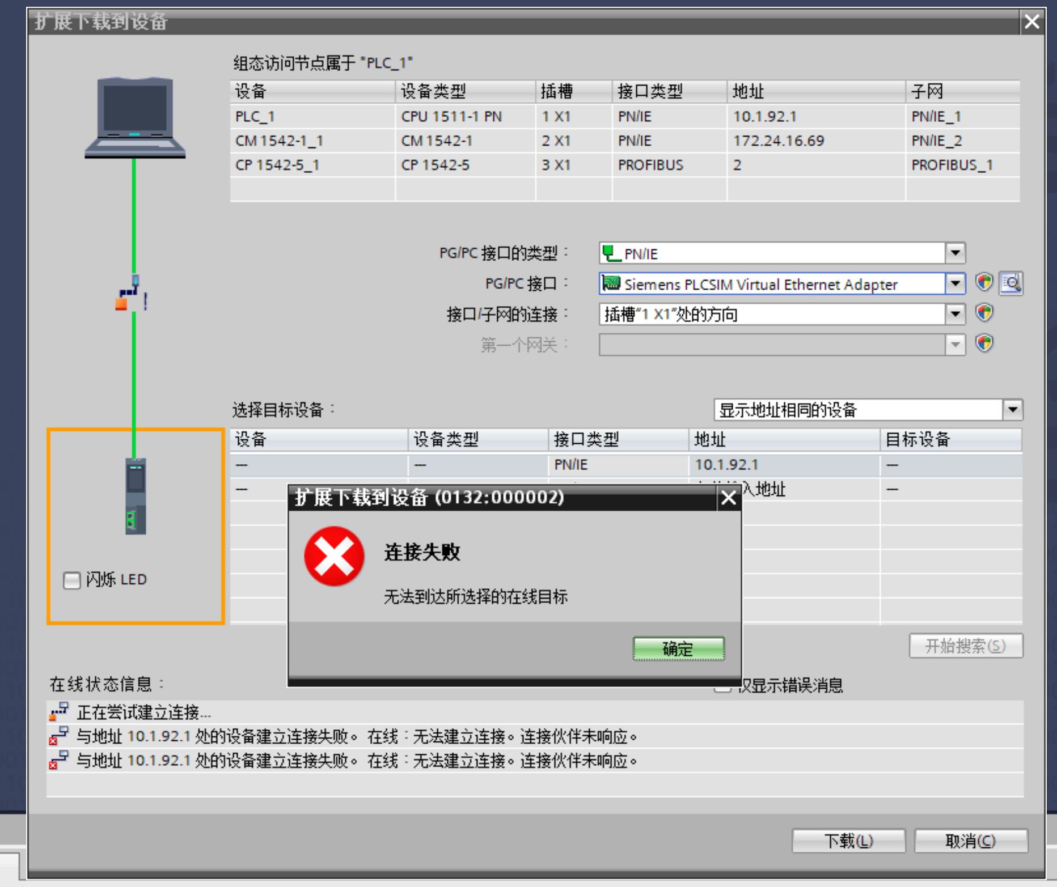Click the 下载(L) download button
1057x887 pixels.
(x=848, y=841)
